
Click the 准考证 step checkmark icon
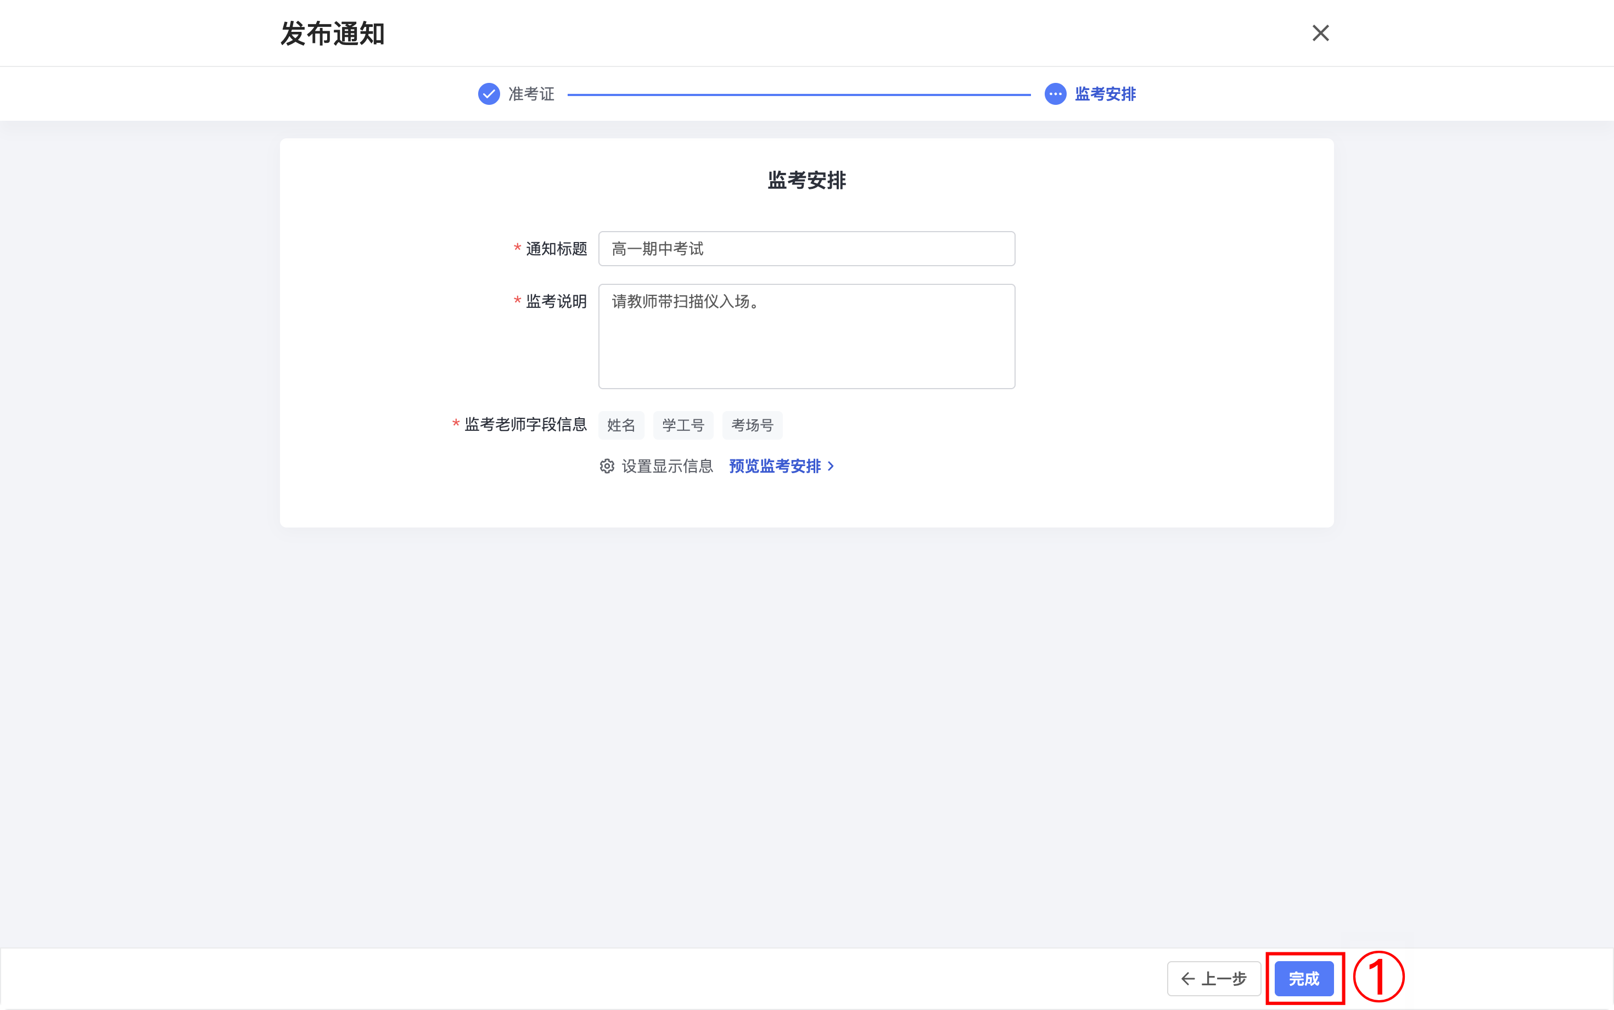[x=489, y=94]
